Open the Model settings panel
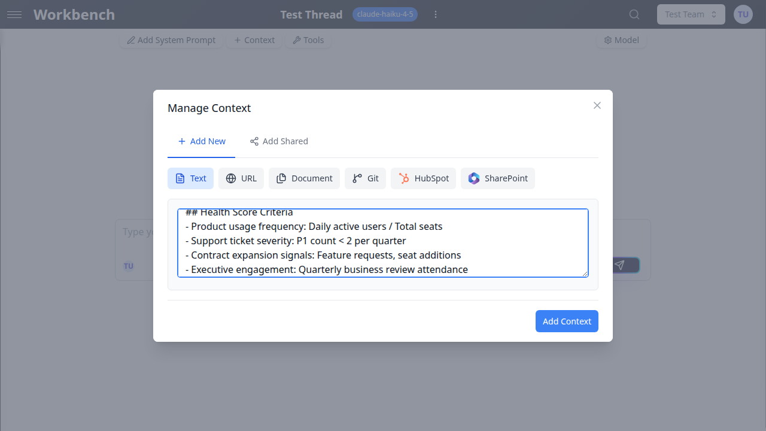This screenshot has width=766, height=431. click(621, 40)
